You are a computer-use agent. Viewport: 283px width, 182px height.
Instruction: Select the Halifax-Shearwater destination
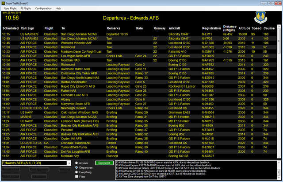pyautogui.click(x=74, y=82)
